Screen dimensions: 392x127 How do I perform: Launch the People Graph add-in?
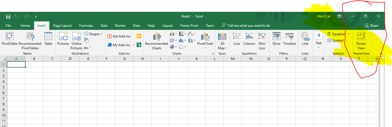click(139, 45)
